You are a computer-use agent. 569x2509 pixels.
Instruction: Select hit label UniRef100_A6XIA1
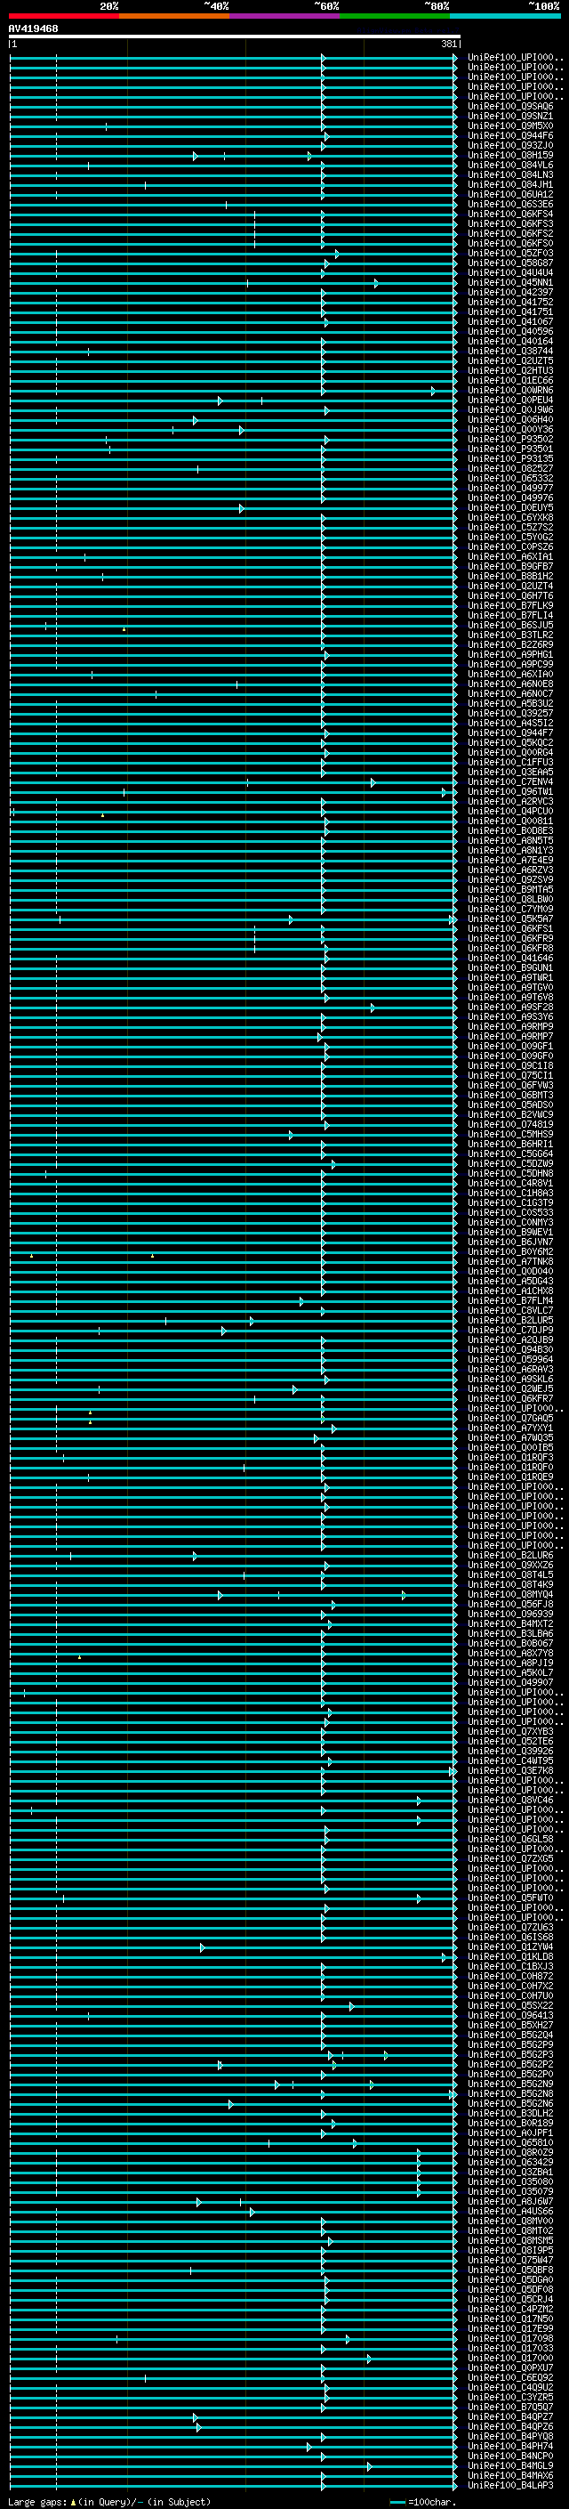point(509,557)
